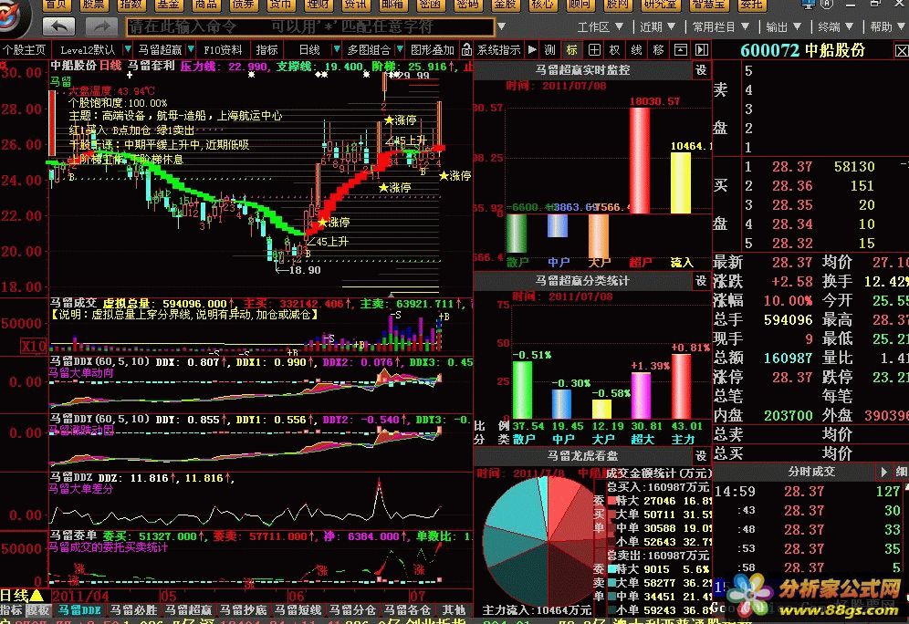Screen dimensions: 909x624
Task: Click the 个股主页 toolbar button
Action: (x=24, y=50)
